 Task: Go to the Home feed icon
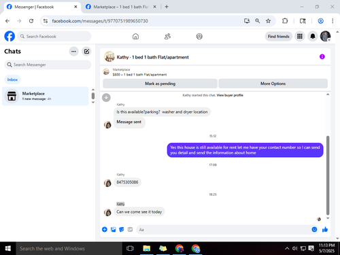135,36
